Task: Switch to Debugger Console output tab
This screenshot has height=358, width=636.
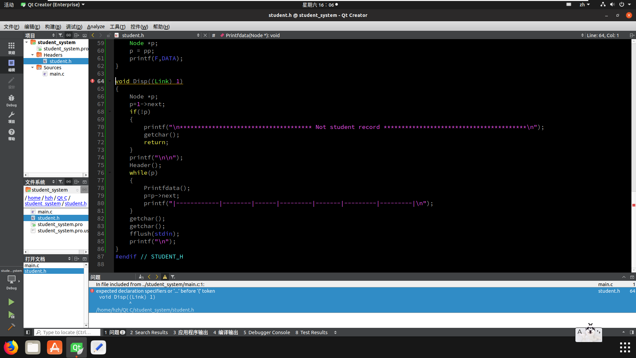Action: (x=267, y=332)
